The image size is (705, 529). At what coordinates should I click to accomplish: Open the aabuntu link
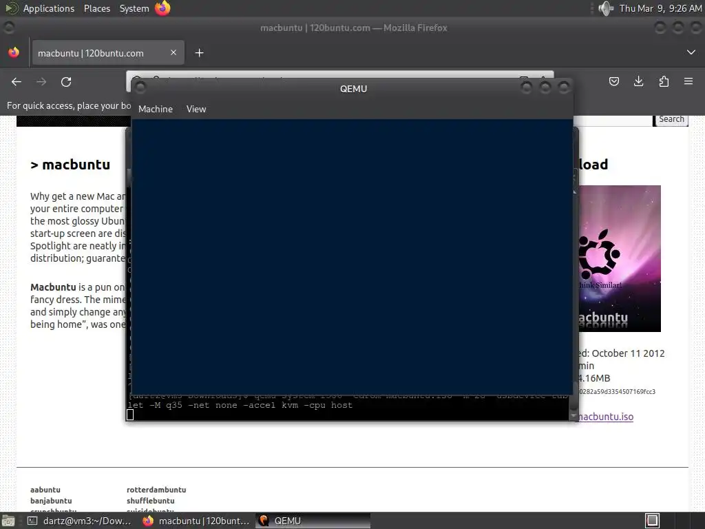coord(45,490)
